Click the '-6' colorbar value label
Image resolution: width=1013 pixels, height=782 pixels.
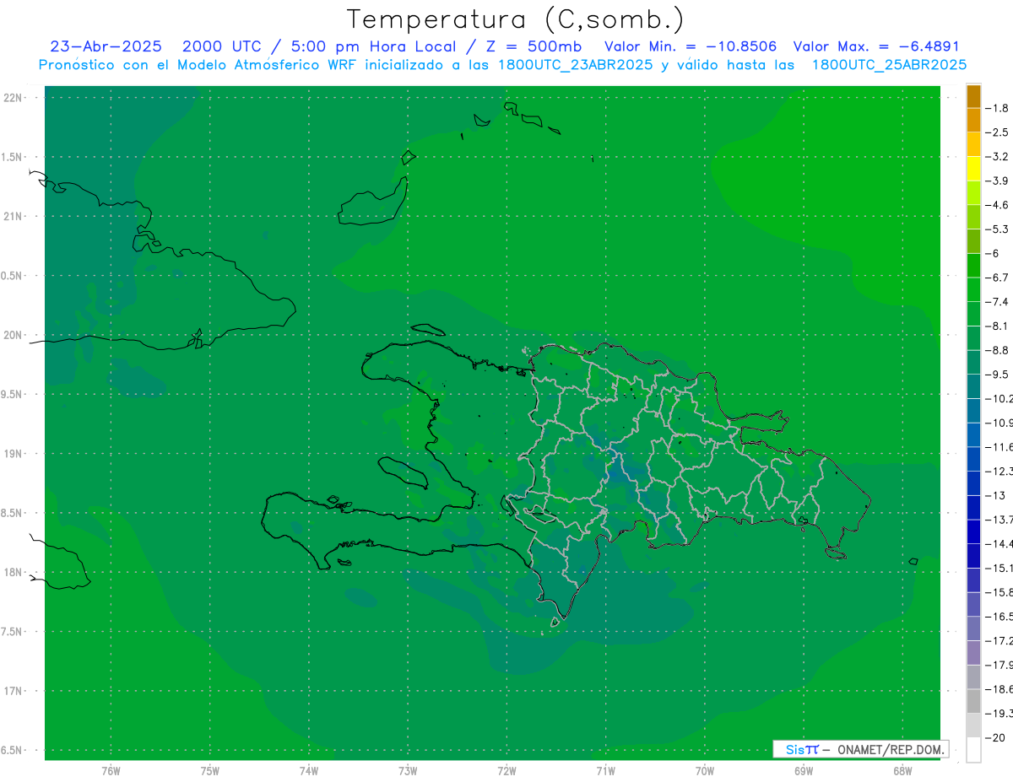point(993,253)
